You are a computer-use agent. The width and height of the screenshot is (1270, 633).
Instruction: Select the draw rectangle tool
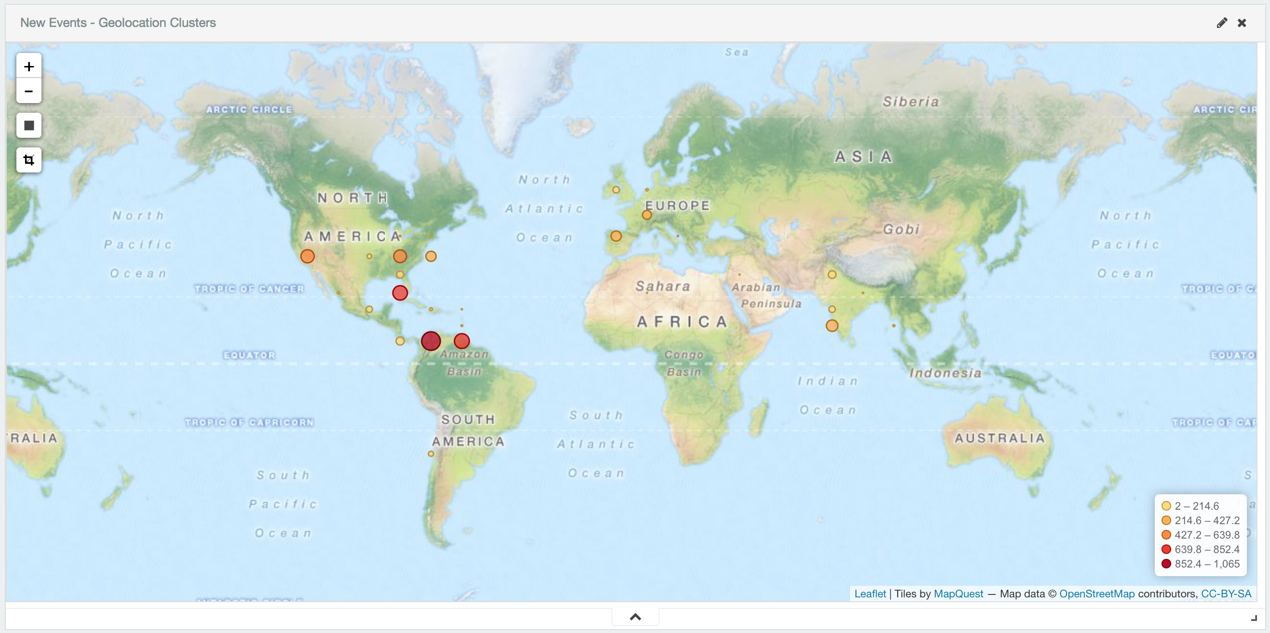tap(28, 126)
